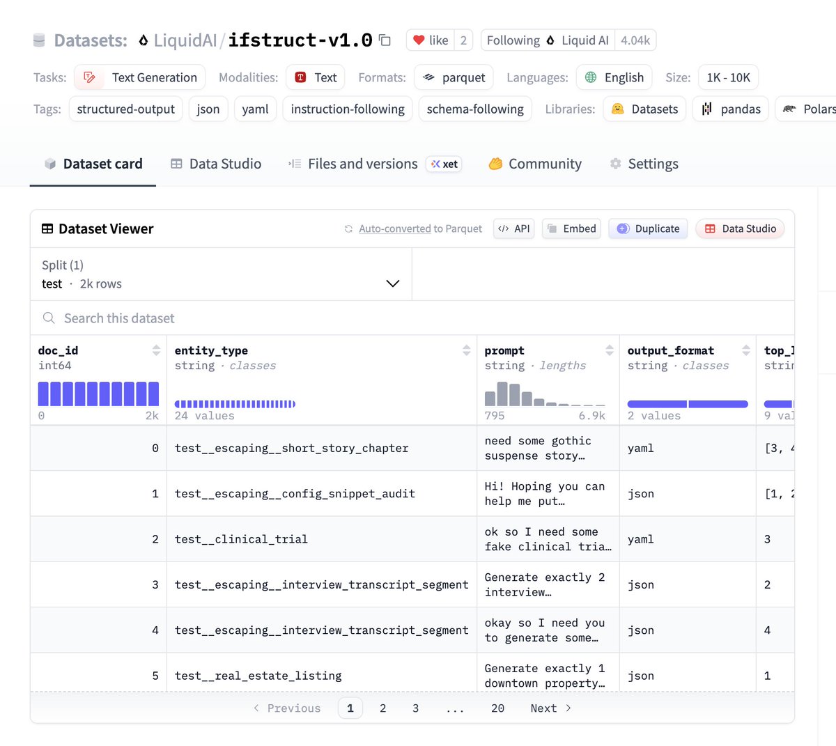Open the API code button
Screen dimensions: 836x746
coord(514,228)
